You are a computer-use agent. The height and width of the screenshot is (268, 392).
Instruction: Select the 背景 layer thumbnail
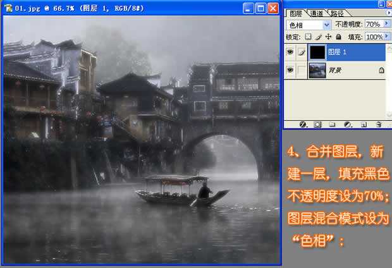tap(317, 70)
